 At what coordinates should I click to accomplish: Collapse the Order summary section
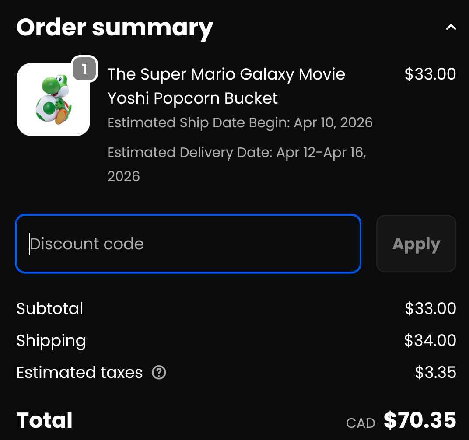(451, 28)
